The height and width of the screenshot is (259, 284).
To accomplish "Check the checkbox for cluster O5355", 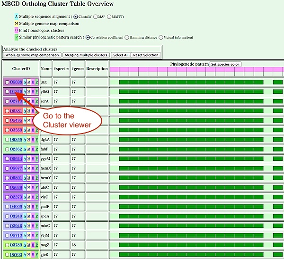I will (7, 140).
